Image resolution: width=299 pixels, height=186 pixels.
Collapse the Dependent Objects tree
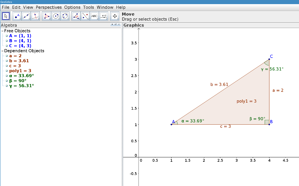2,51
